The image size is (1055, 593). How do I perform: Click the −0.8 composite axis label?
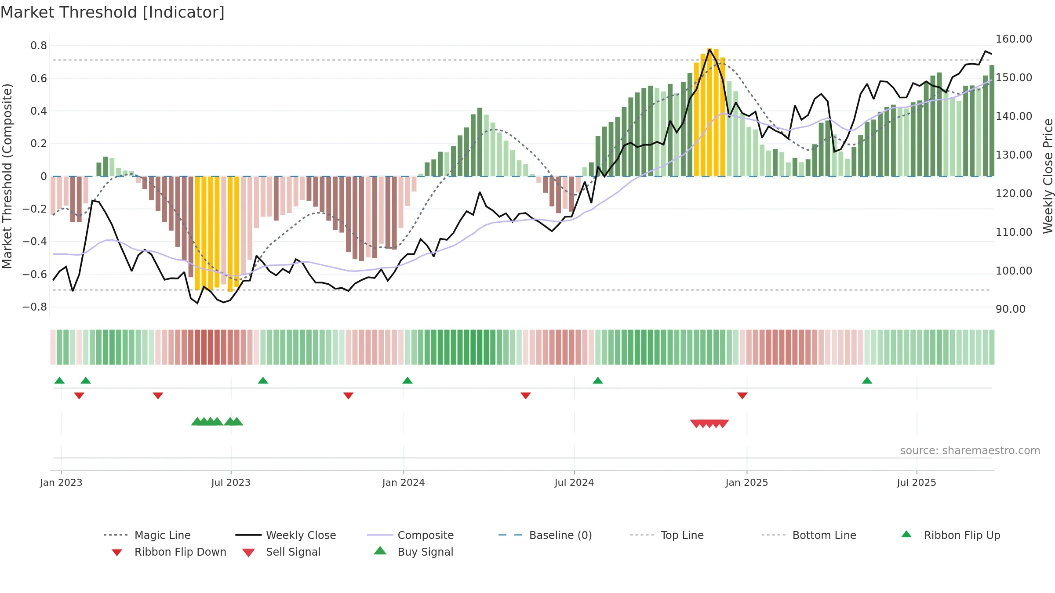[34, 307]
